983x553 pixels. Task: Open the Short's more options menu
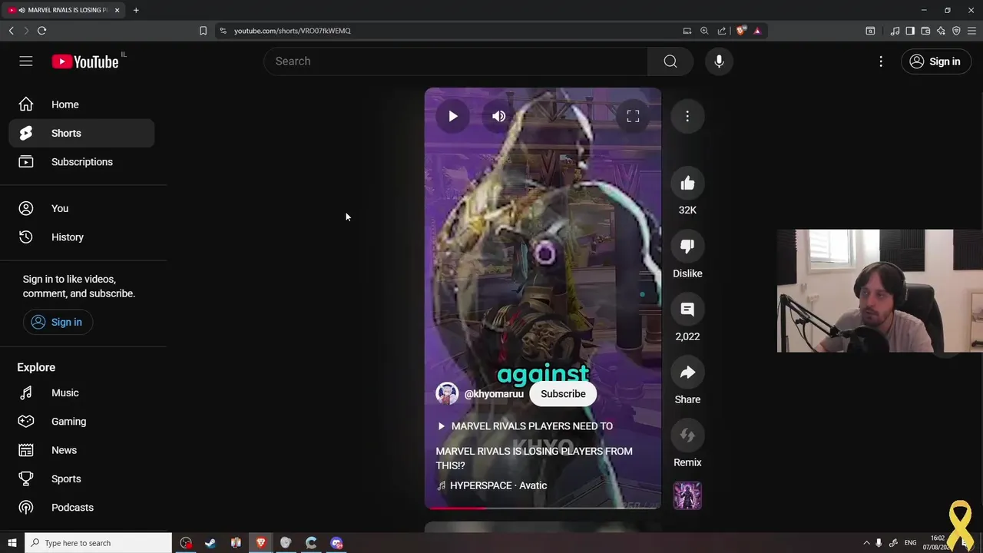[x=687, y=116]
